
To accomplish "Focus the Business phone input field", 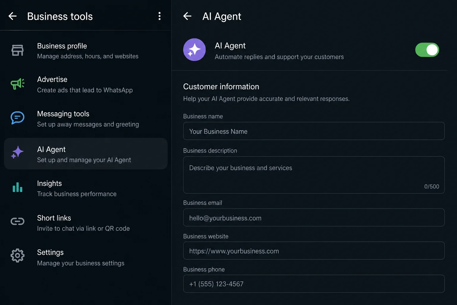I will 314,284.
